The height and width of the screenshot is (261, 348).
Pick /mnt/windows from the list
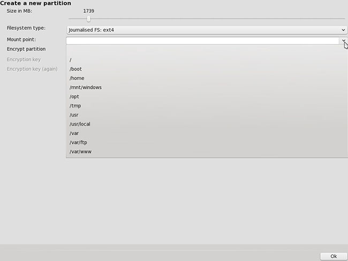pyautogui.click(x=207, y=87)
